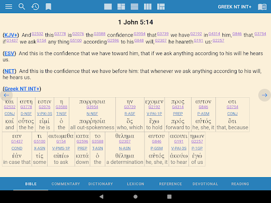Open the hamburger navigation menu

point(8,7)
